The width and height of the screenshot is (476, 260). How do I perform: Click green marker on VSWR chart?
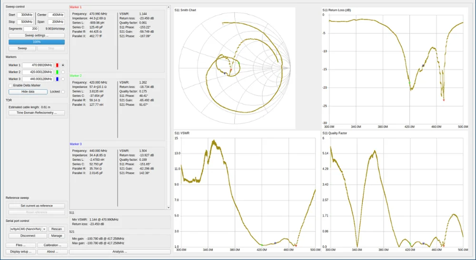[262, 244]
